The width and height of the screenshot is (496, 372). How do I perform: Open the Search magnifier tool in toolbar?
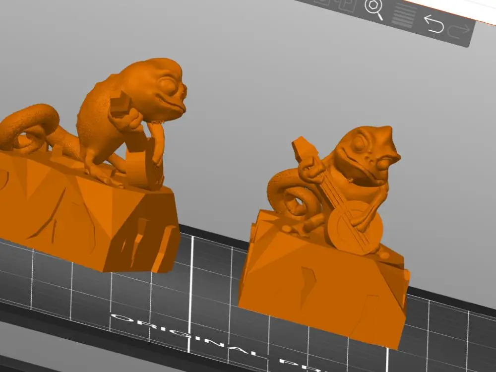tap(373, 9)
